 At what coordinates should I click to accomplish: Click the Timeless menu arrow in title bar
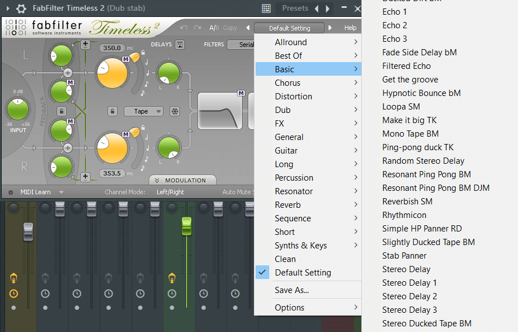[x=7, y=8]
